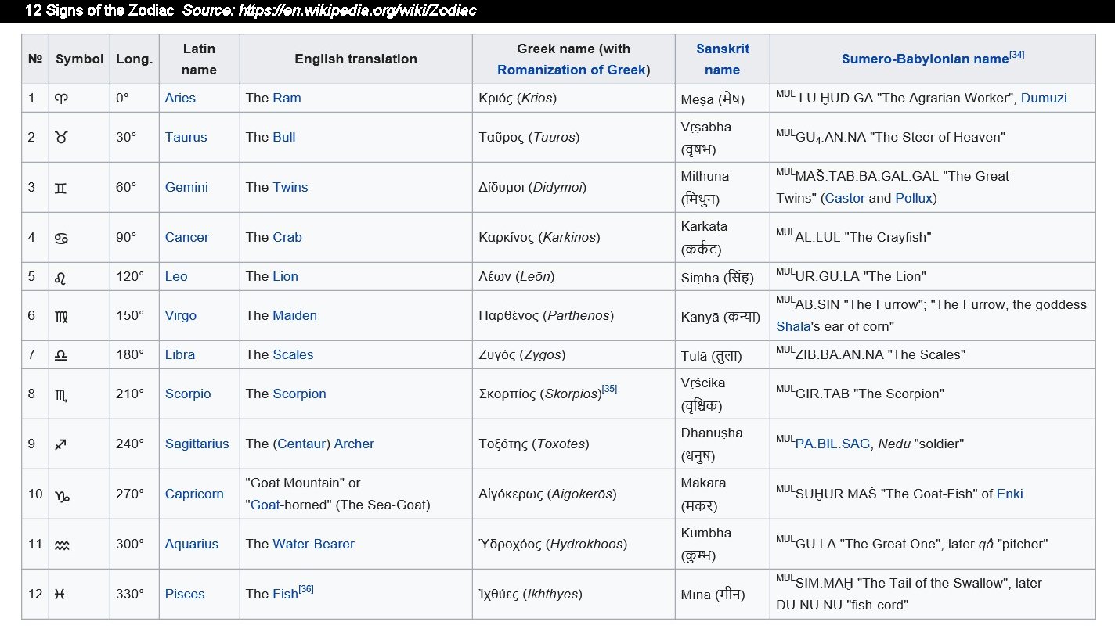1115x629 pixels.
Task: Click the 'Long.' column header
Action: click(x=134, y=59)
